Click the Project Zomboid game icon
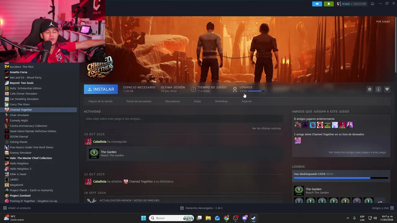 click(7, 196)
